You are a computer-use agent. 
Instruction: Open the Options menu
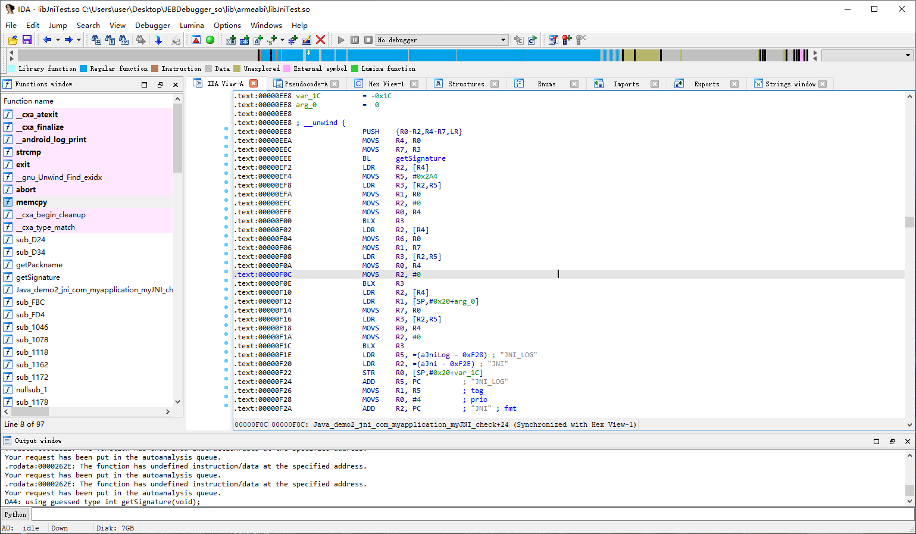tap(227, 26)
